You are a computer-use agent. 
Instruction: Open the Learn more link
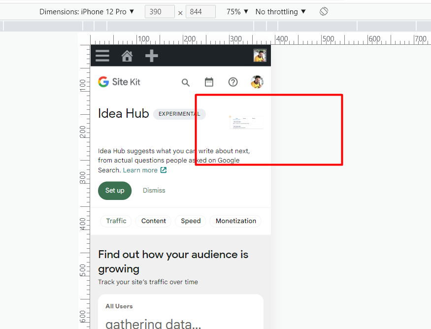point(140,170)
